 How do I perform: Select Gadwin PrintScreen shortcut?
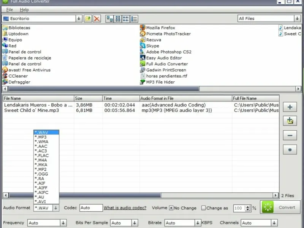tap(163, 70)
